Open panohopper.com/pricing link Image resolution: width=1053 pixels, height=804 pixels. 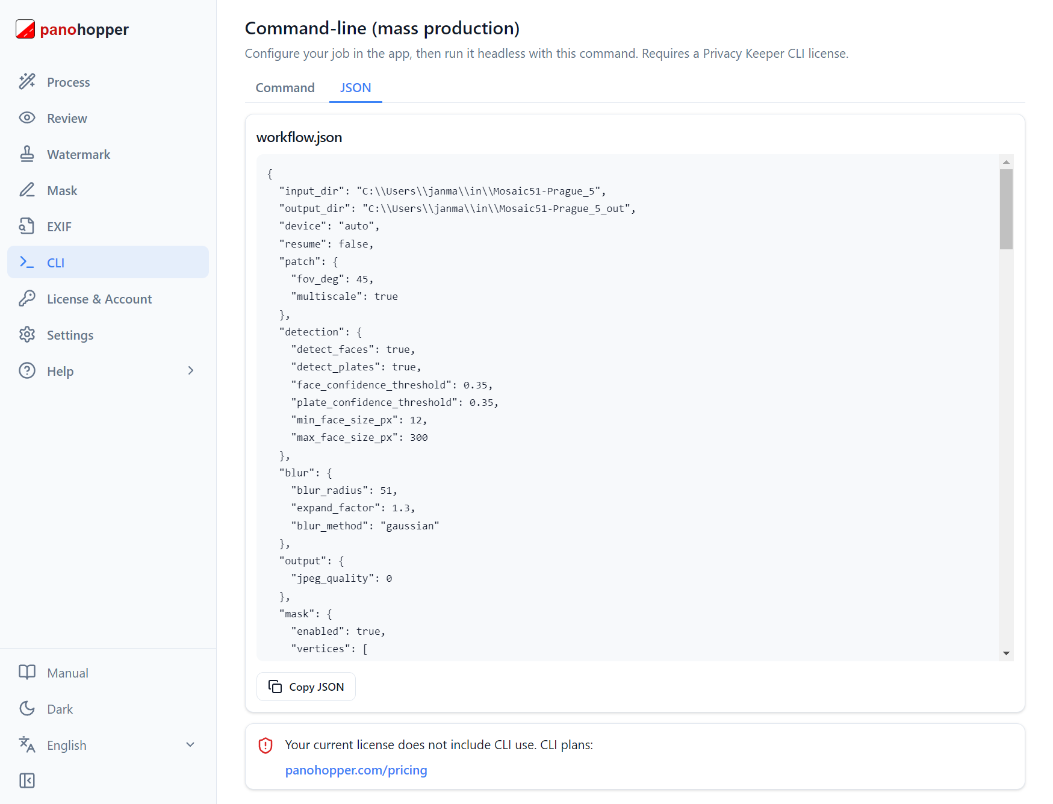[x=356, y=770]
